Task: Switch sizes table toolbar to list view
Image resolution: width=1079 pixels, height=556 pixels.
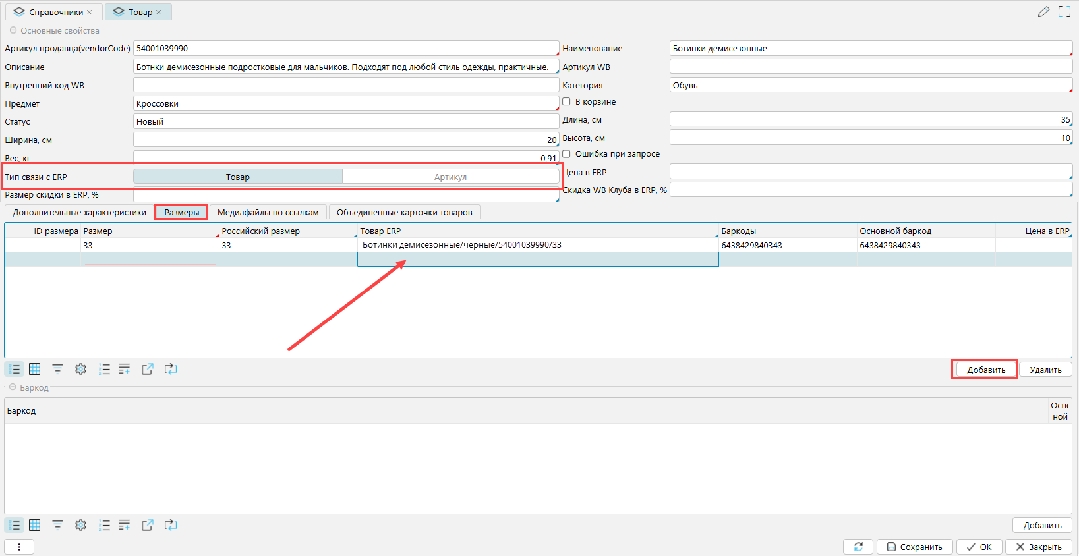Action: 15,369
